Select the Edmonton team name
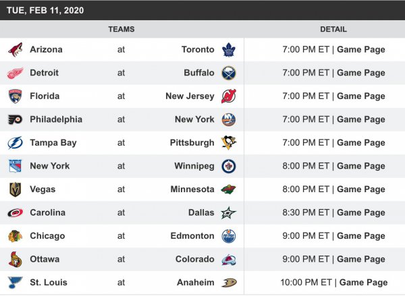This screenshot has height=296, width=405. [x=192, y=236]
